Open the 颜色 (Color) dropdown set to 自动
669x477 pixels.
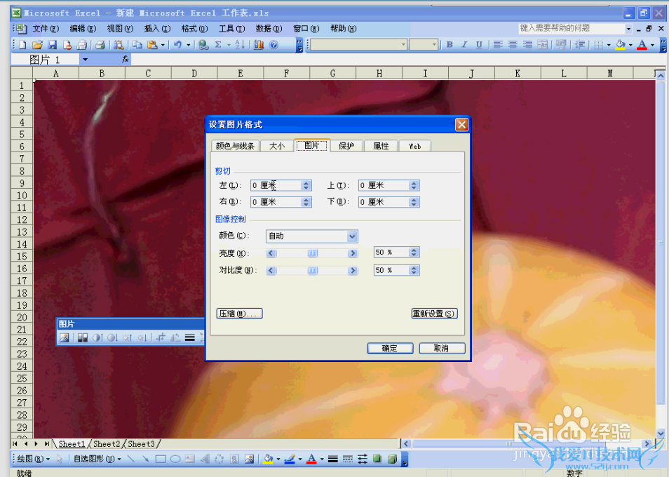pyautogui.click(x=352, y=236)
